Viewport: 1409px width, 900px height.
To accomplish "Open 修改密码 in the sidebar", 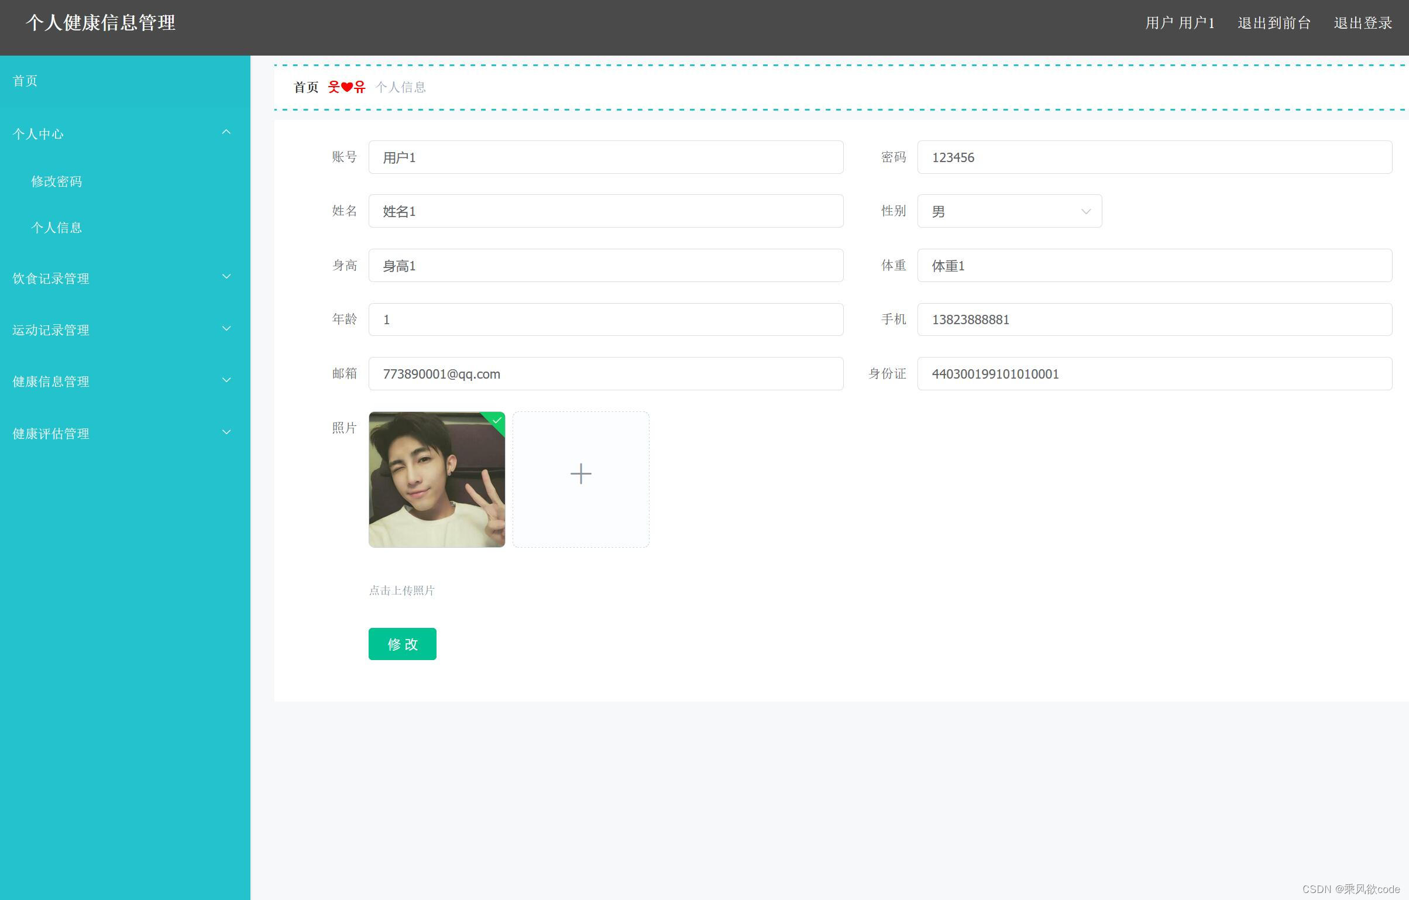I will click(x=57, y=181).
